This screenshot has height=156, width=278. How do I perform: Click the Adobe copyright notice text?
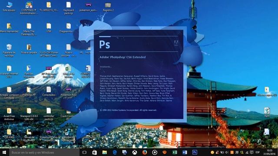tap(128, 110)
